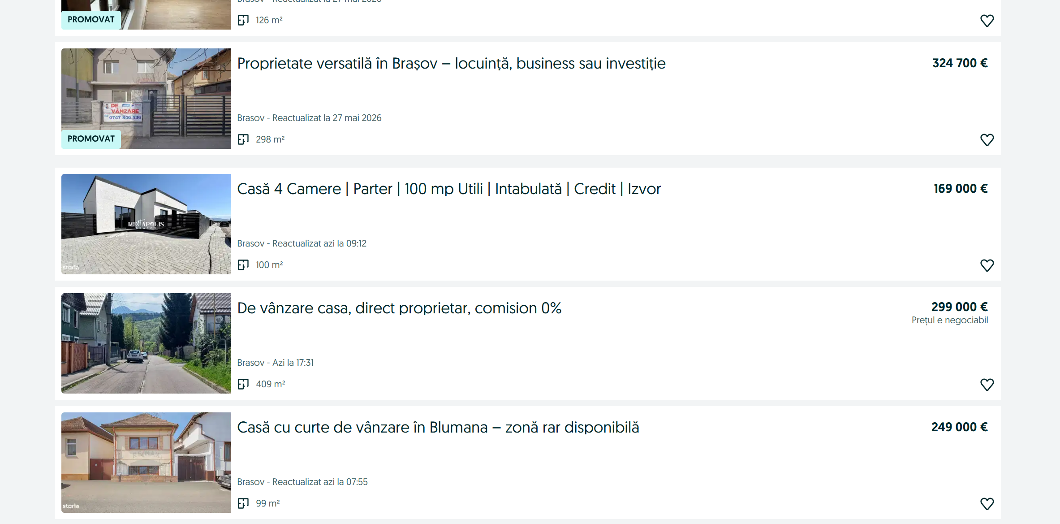Click PROMOVAT badge on Brașov property photo
1060x524 pixels.
point(91,139)
